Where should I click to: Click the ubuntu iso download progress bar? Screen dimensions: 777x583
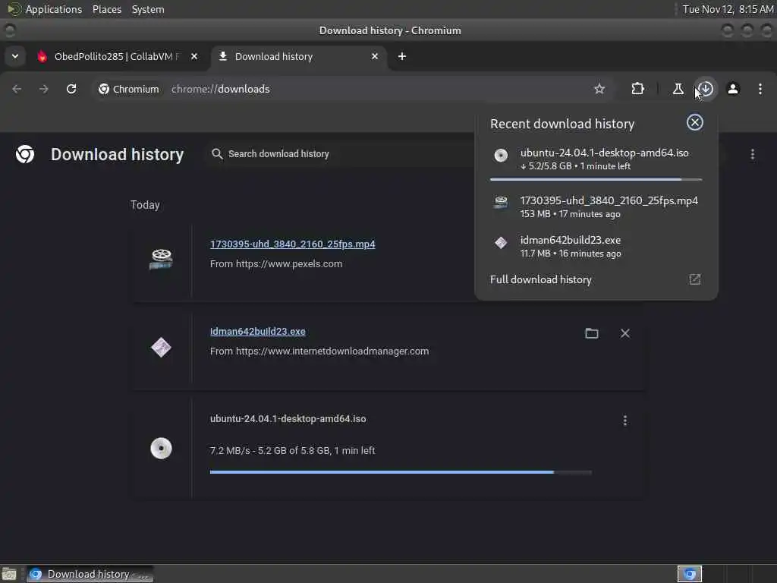[x=401, y=472]
